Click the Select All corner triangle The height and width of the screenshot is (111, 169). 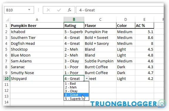coord(7,20)
